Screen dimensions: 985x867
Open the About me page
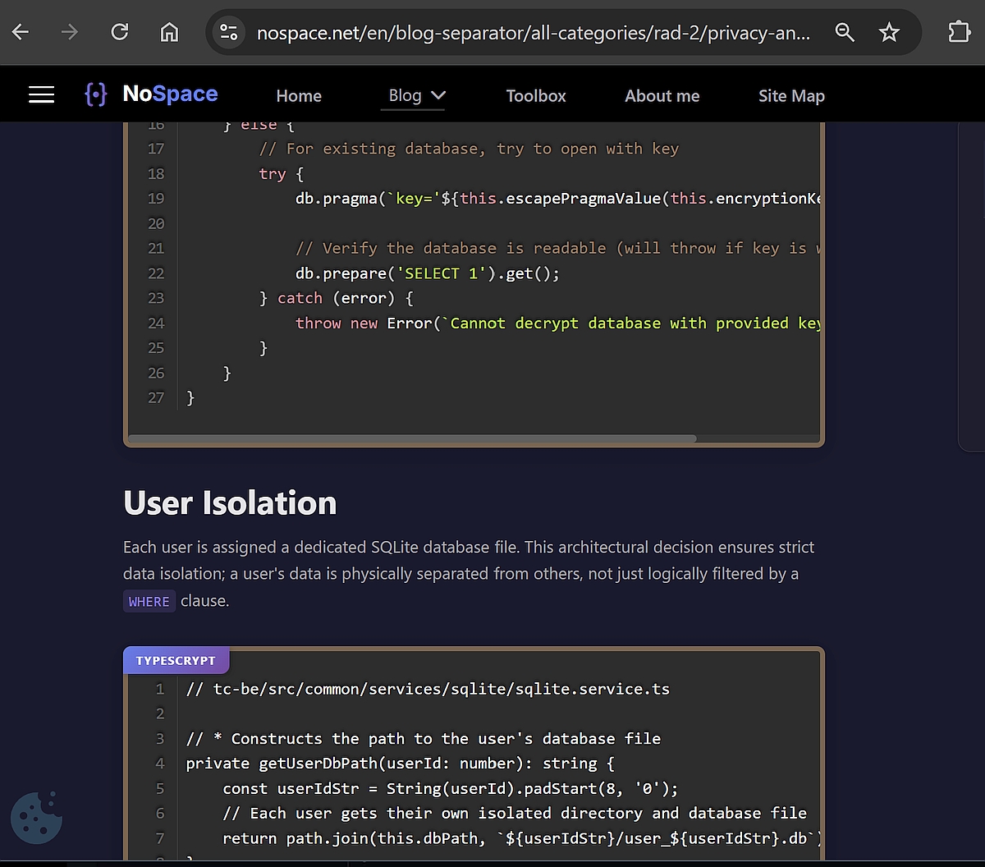(662, 96)
